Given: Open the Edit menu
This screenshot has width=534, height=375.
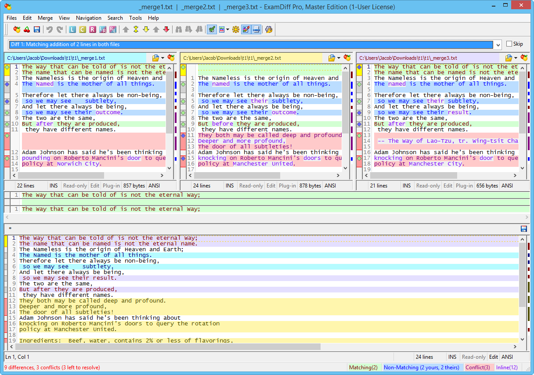Looking at the screenshot, I should tap(27, 18).
